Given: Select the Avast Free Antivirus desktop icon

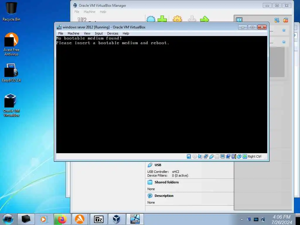Looking at the screenshot, I should pos(11,45).
